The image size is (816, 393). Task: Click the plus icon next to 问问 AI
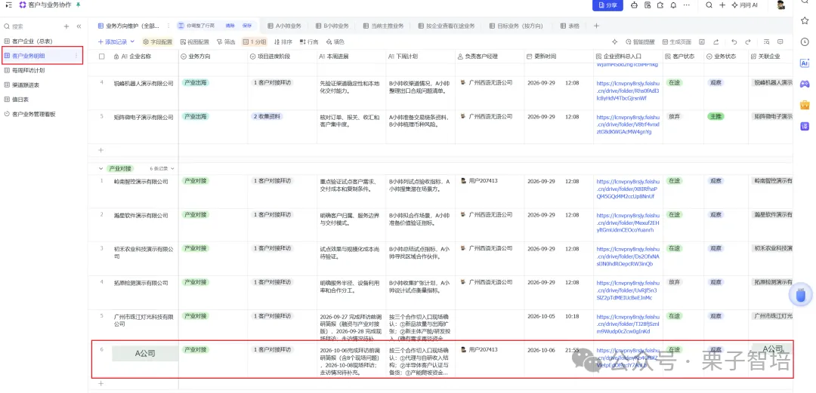pos(722,5)
